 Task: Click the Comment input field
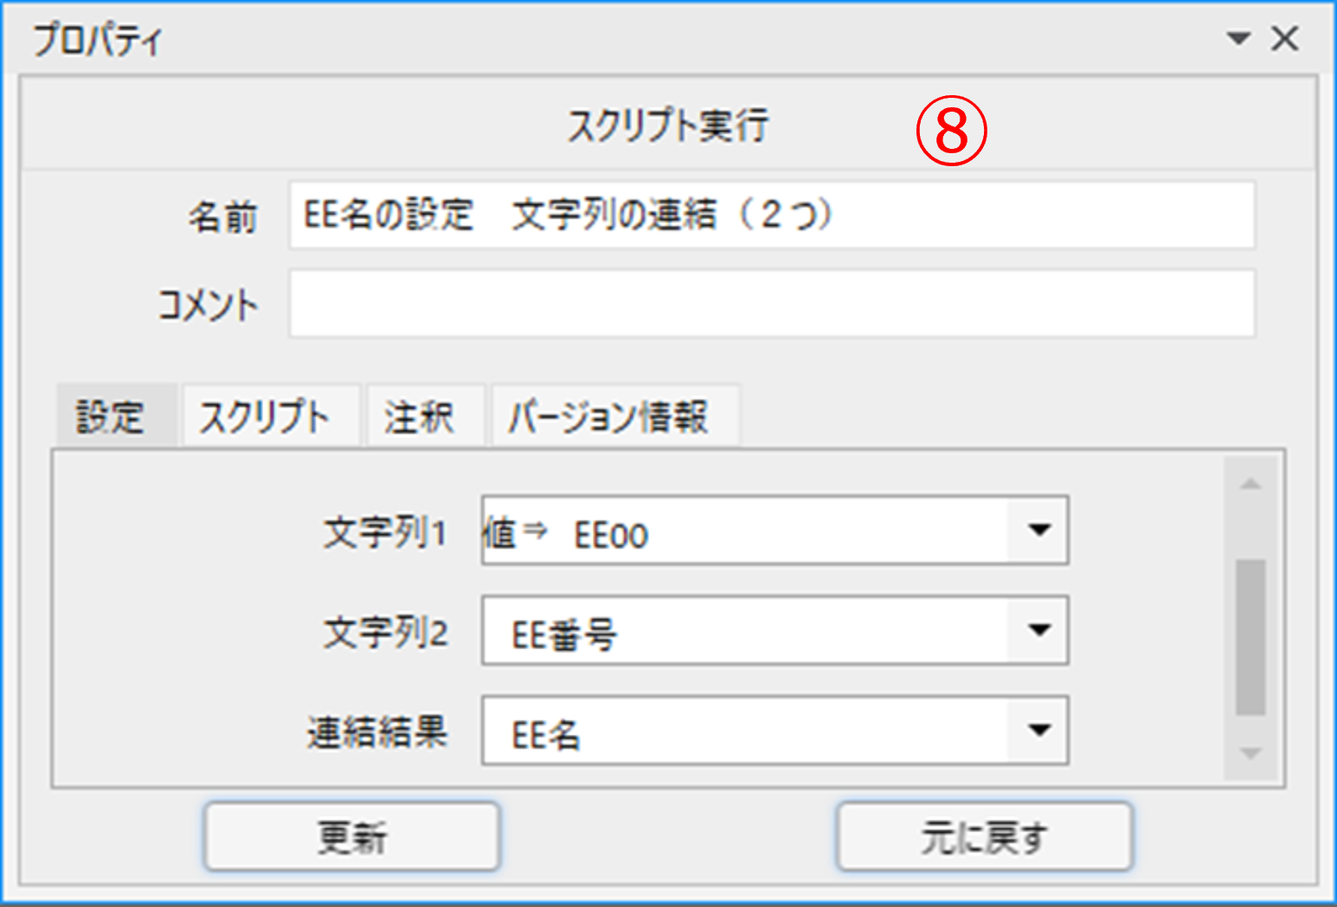(771, 304)
